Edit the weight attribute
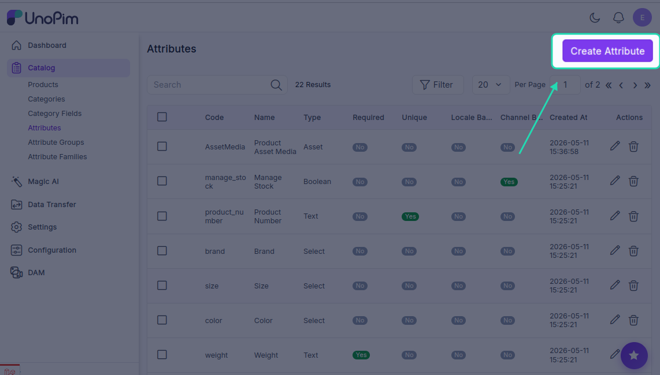 [x=614, y=354]
